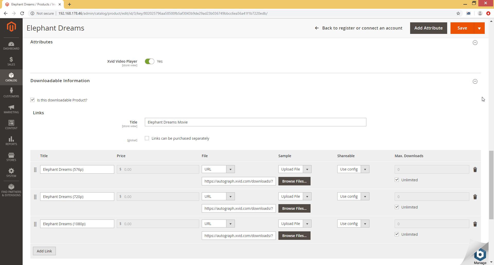Grab the drag handle of the 1080p row

point(35,224)
